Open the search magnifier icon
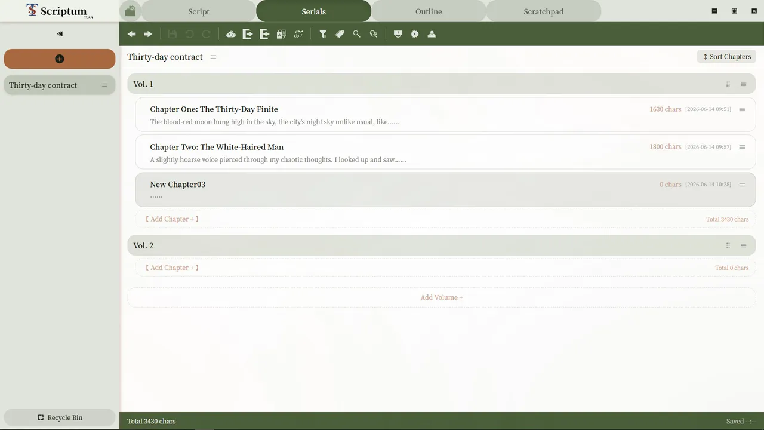Screen dimensions: 764x430 356,34
